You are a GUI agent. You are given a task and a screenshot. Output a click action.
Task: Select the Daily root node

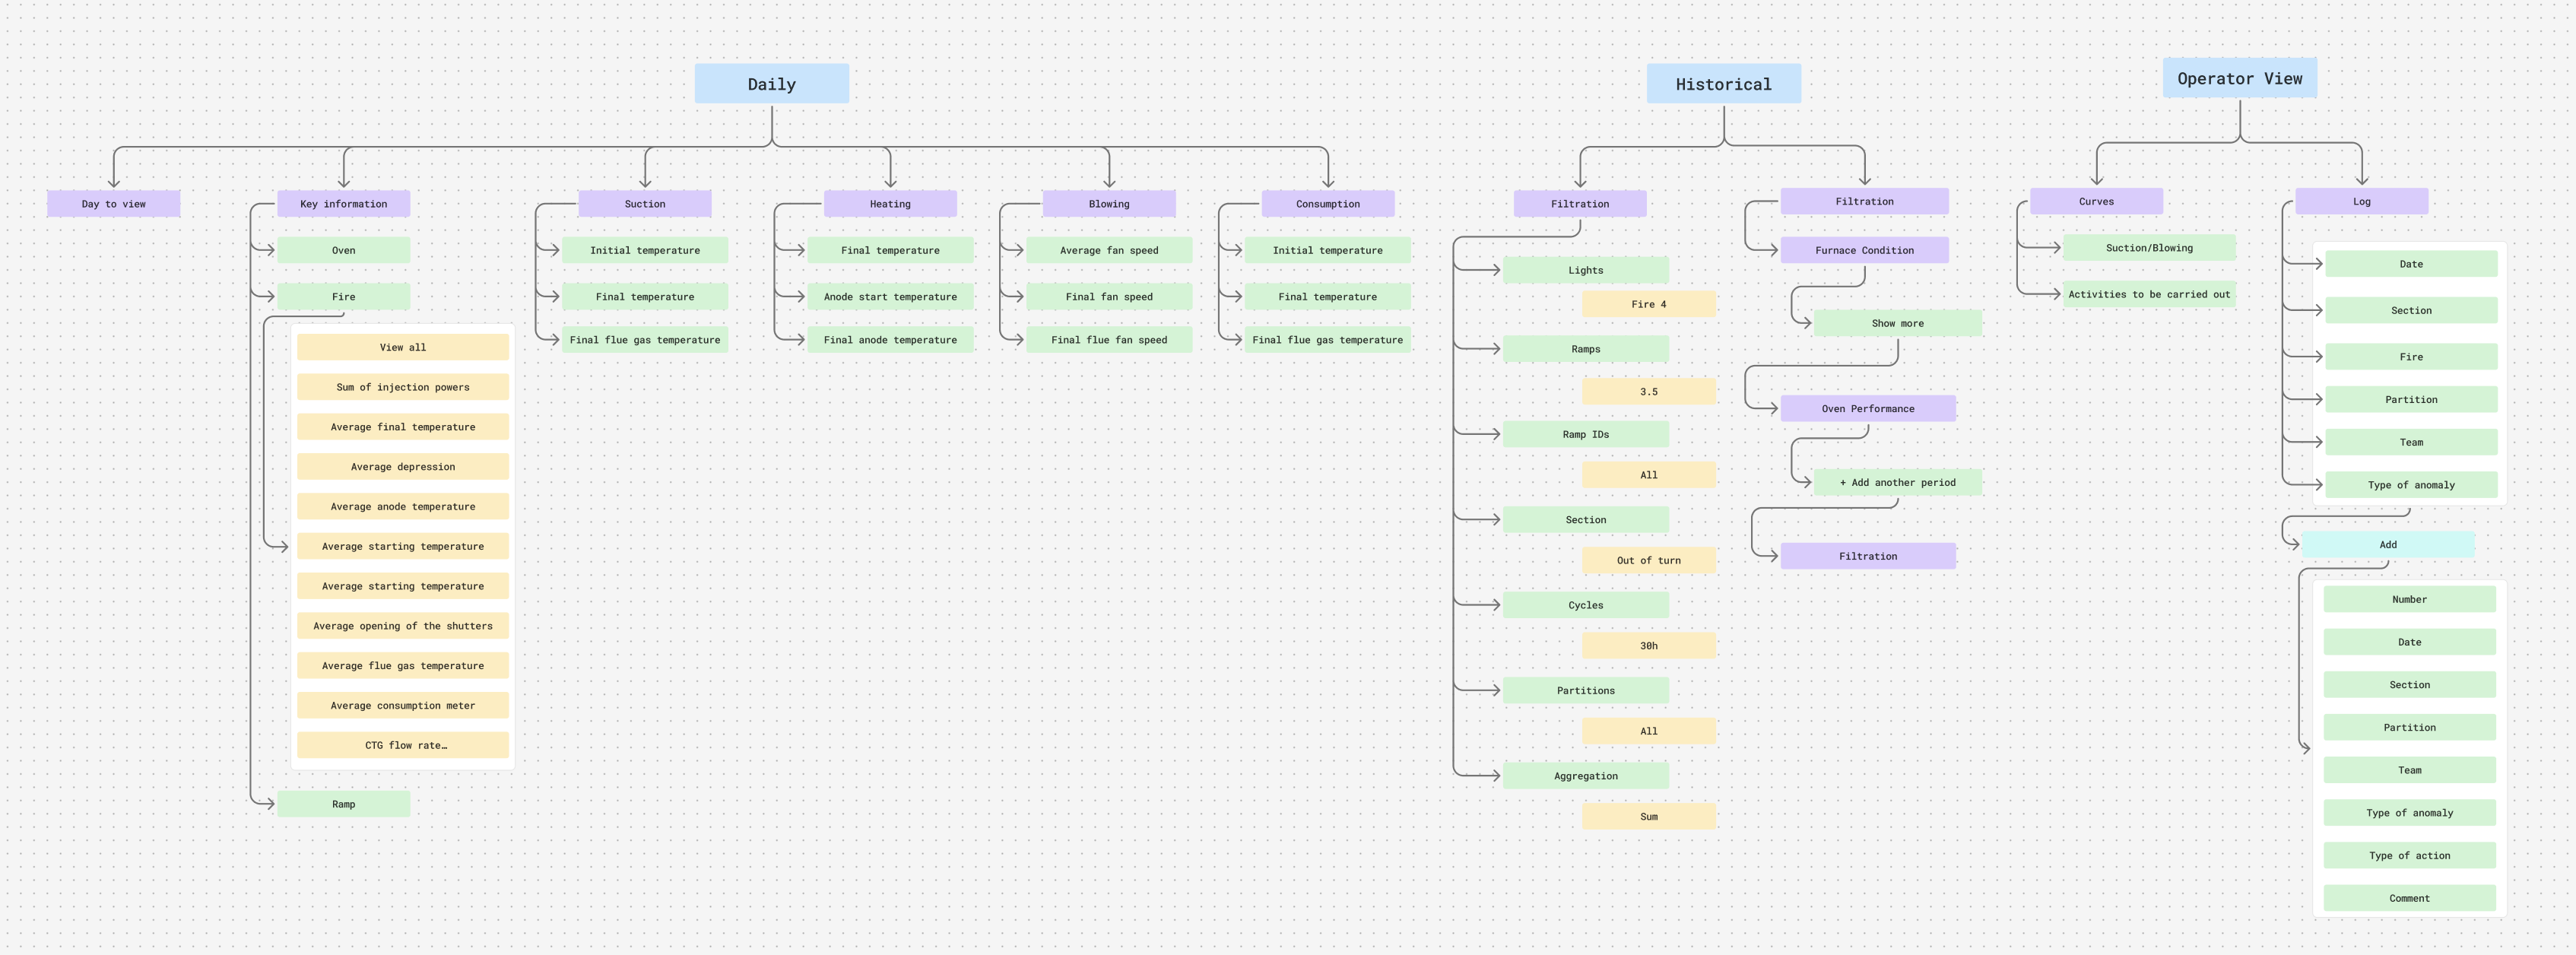point(771,84)
